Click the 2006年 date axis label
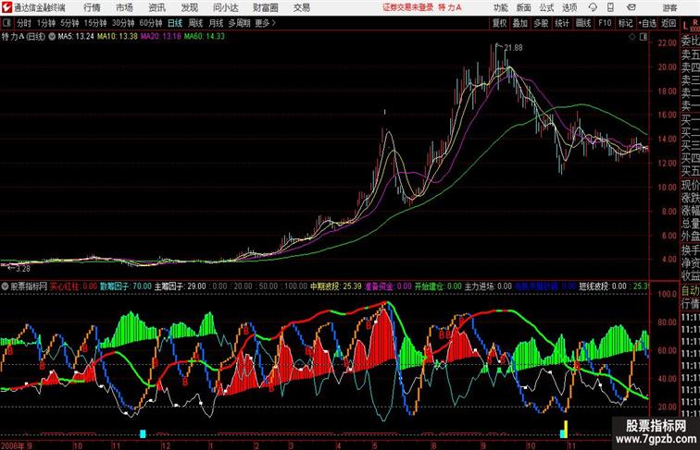Viewport: 700px width, 450px height. pos(13,445)
